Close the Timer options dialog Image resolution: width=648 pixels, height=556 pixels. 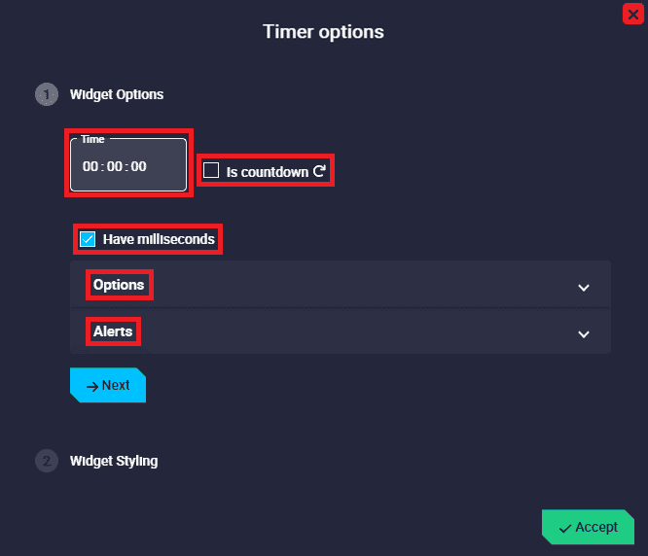pyautogui.click(x=633, y=14)
